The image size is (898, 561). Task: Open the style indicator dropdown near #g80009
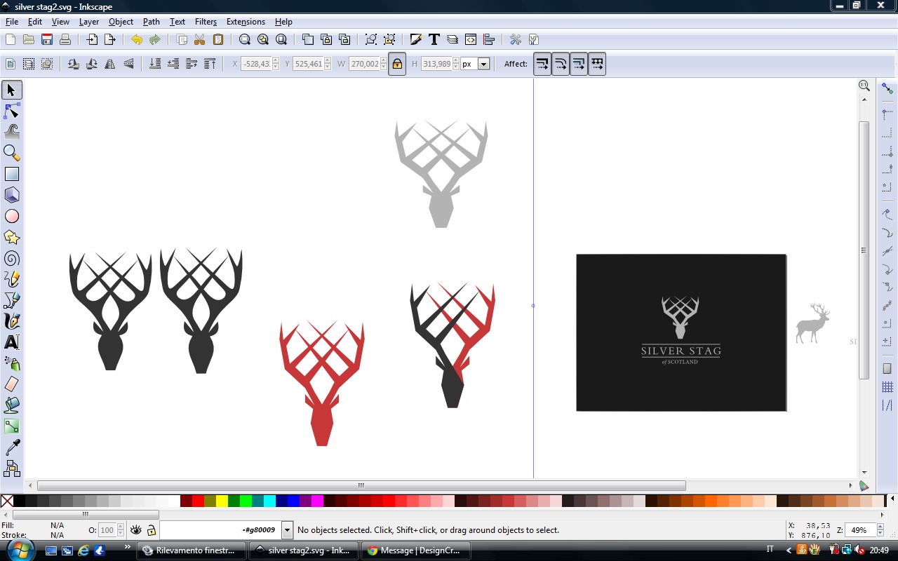click(287, 529)
